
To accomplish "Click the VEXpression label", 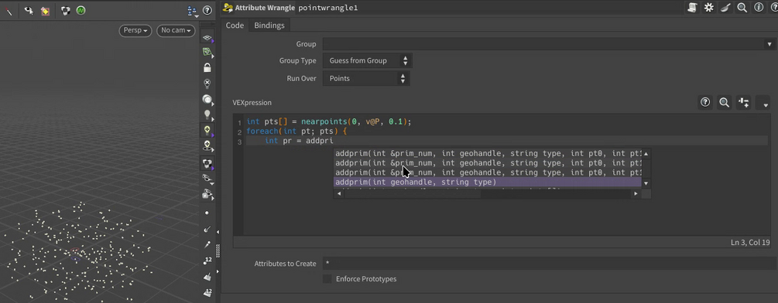I will (252, 103).
